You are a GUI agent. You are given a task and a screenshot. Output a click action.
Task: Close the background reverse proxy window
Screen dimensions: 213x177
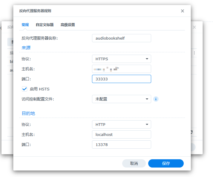(x=194, y=27)
